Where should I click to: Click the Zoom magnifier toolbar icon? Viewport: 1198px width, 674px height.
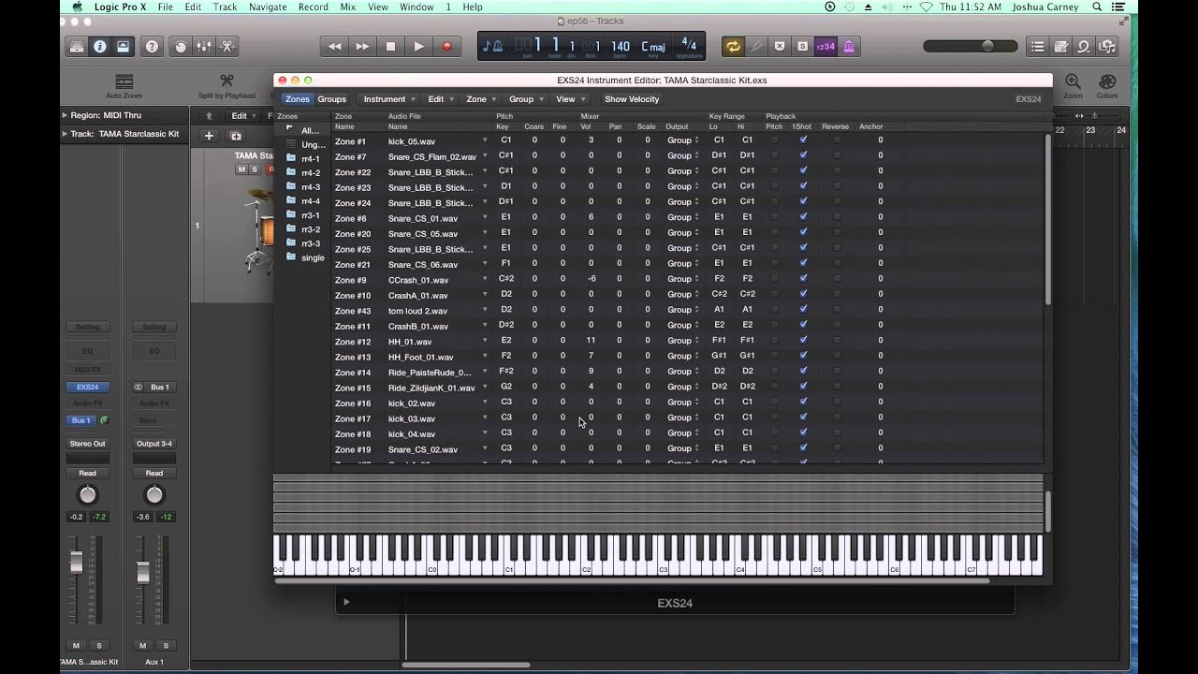point(1073,81)
